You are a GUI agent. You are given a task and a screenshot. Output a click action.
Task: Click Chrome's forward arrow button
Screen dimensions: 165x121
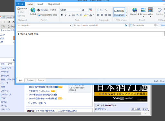tap(4, 22)
